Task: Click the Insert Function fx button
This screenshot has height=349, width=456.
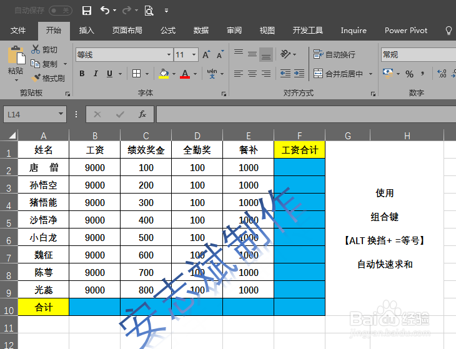Action: [x=142, y=114]
